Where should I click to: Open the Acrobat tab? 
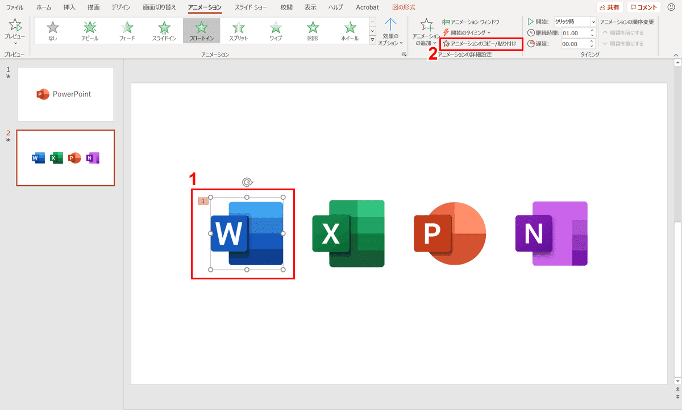367,7
